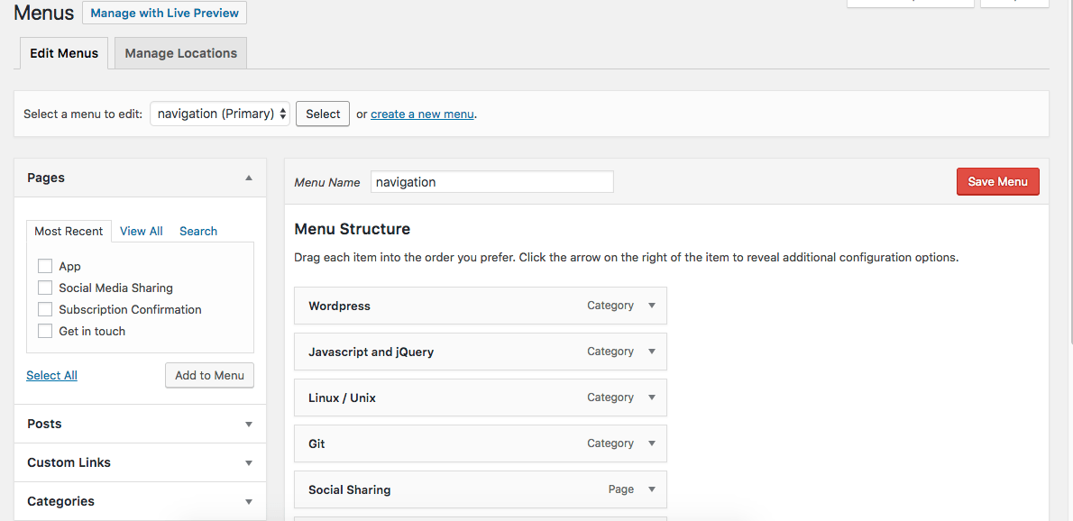Open the menu selection dropdown
The width and height of the screenshot is (1073, 521).
pyautogui.click(x=219, y=114)
